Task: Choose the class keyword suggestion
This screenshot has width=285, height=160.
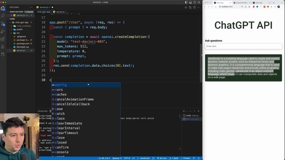Action: pyautogui.click(x=86, y=119)
